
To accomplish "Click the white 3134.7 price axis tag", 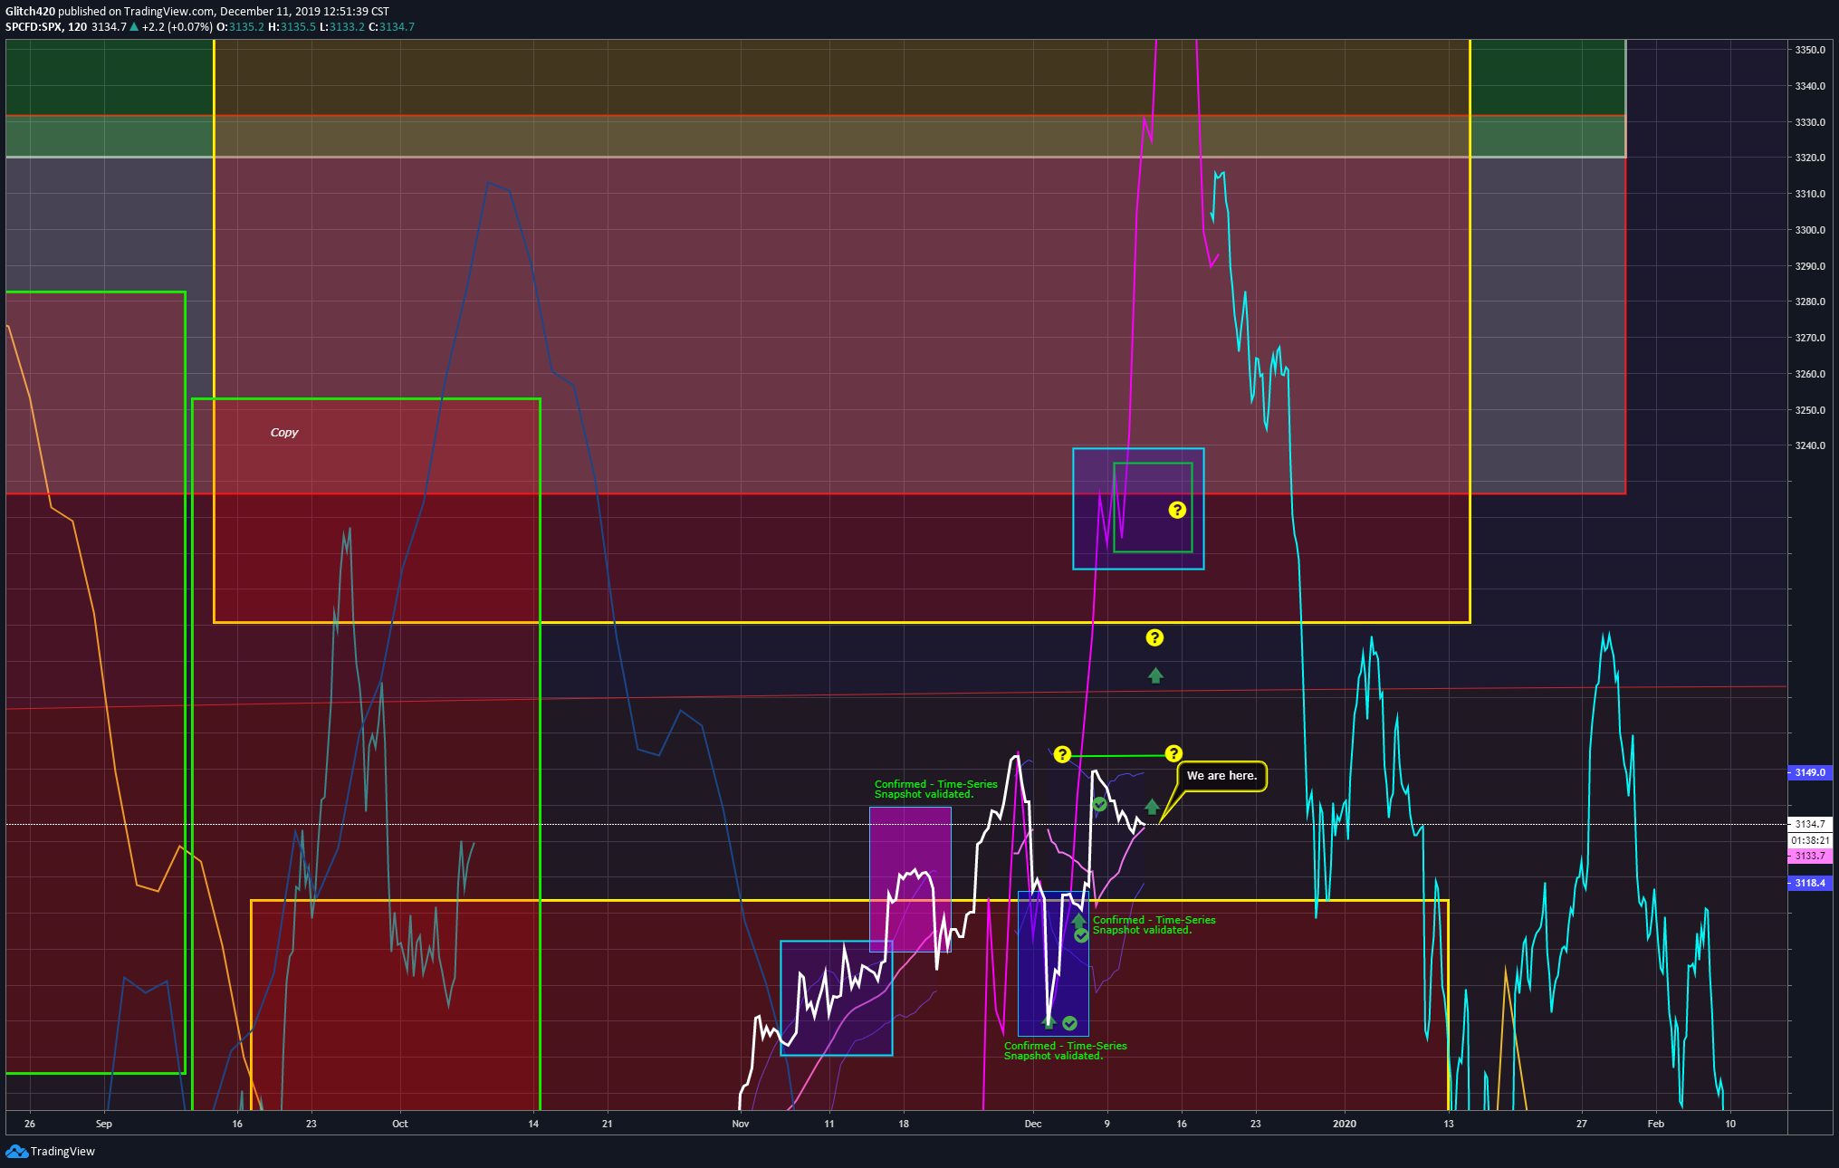I will point(1810,824).
